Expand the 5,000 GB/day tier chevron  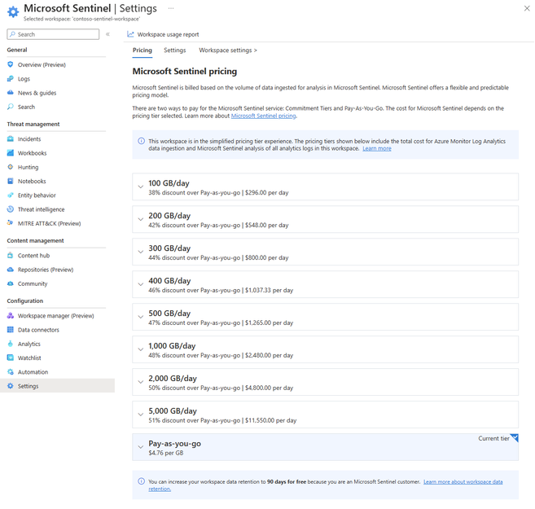[x=140, y=415]
